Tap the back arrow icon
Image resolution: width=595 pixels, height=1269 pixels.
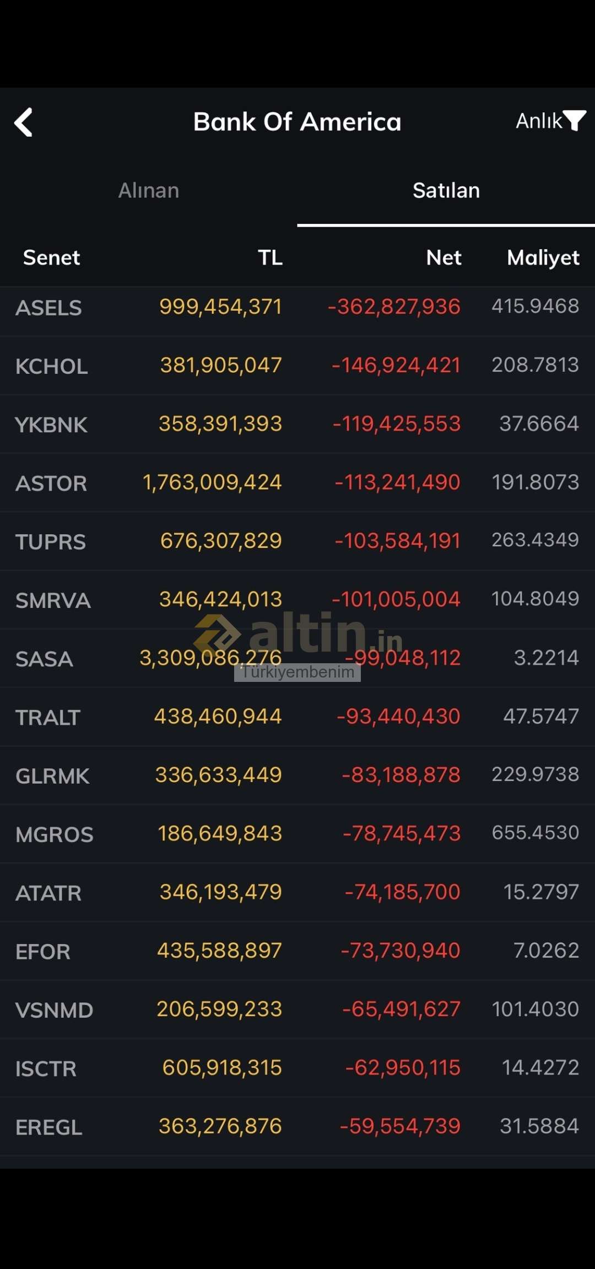[24, 122]
